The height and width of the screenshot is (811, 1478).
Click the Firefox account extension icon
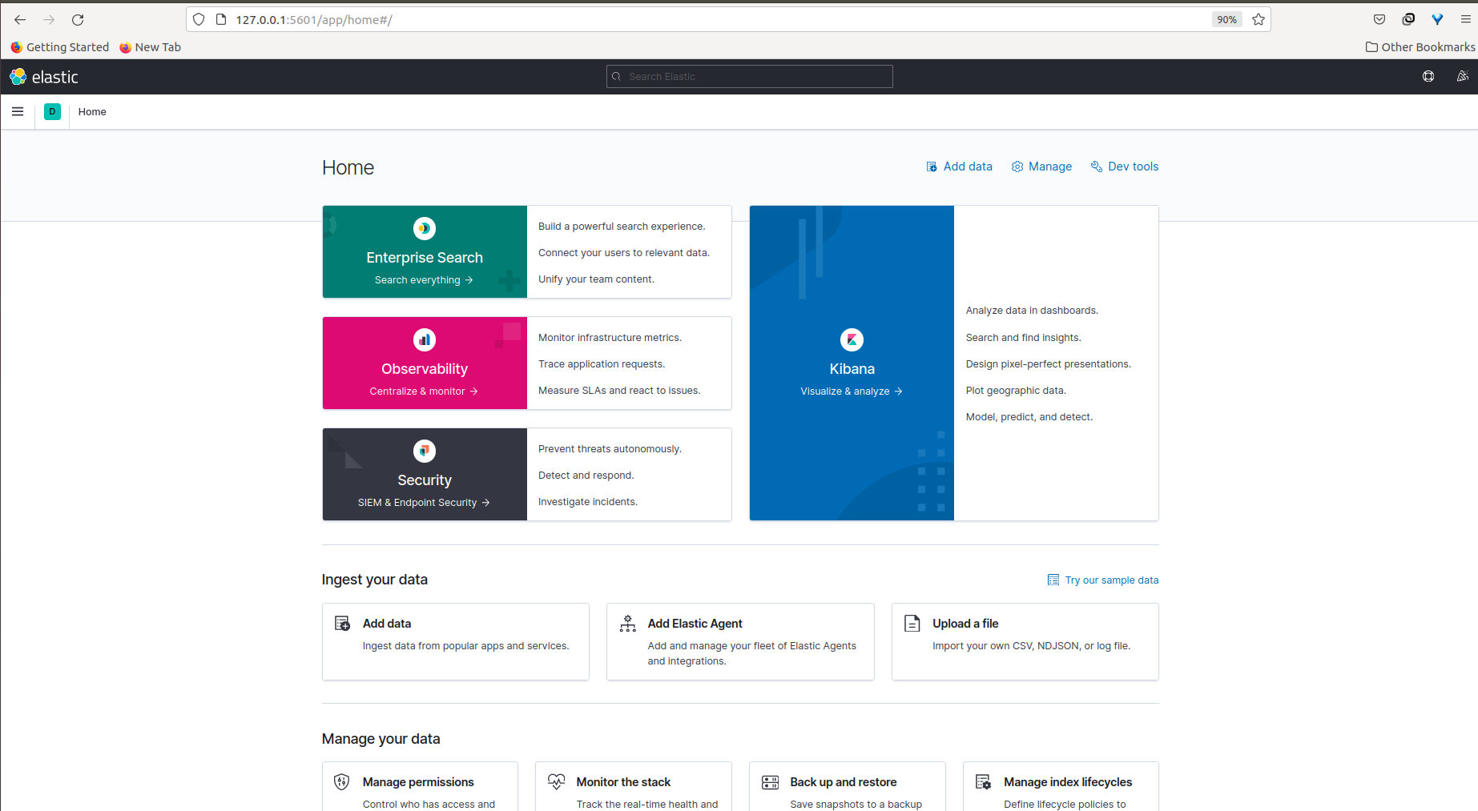1437,19
